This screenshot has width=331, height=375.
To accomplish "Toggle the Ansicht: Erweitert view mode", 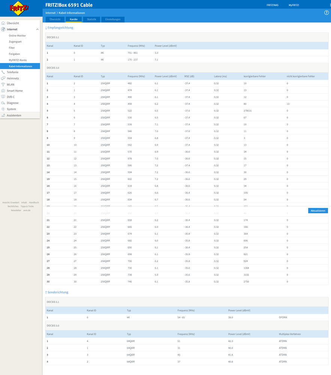I will 10,202.
